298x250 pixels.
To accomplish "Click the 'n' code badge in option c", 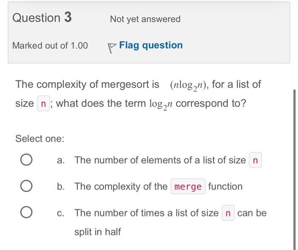I will 228,213.
